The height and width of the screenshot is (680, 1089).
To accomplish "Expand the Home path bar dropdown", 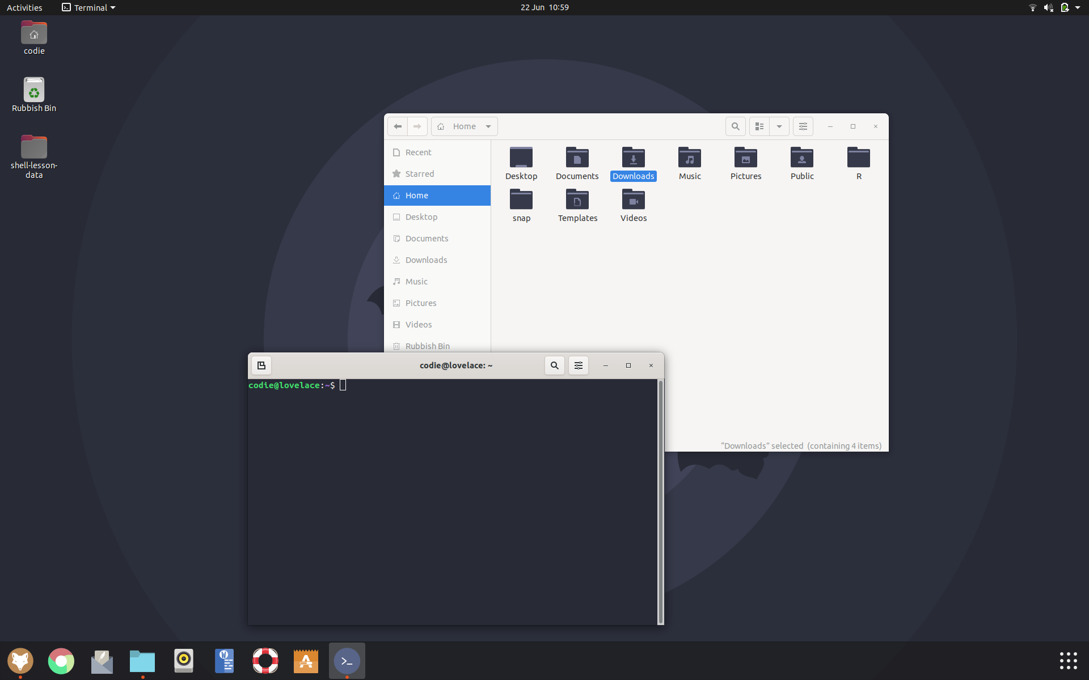I will pos(488,126).
